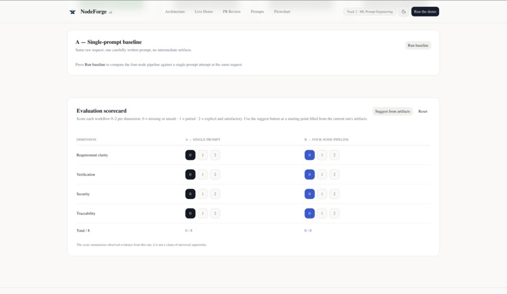507x294 pixels.
Task: Click the NodeForge logo icon
Action: [72, 12]
